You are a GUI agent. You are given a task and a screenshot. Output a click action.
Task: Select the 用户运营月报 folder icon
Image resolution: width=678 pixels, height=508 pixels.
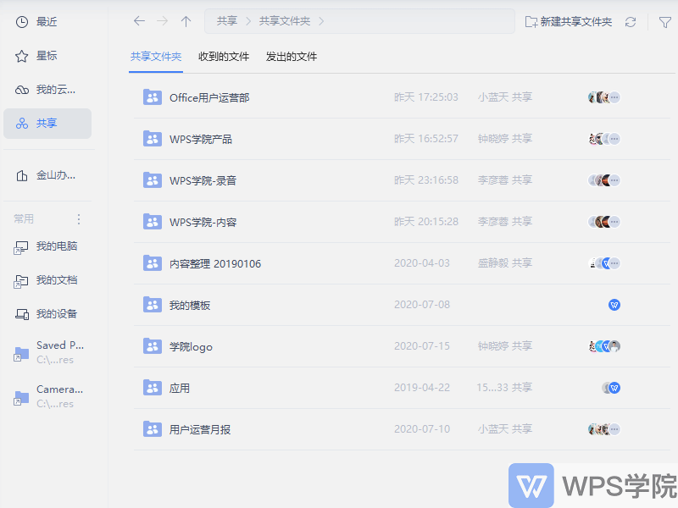point(153,429)
